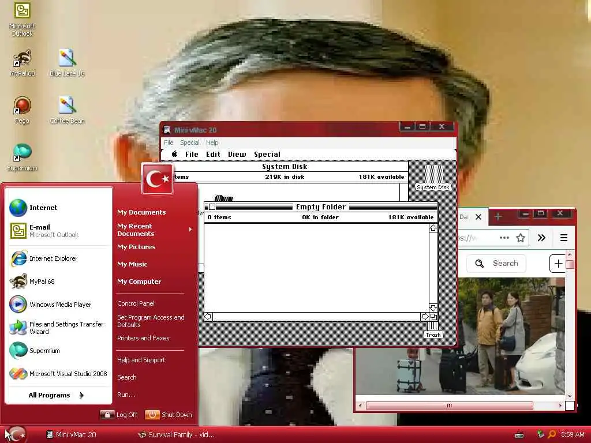Screen dimensions: 591x443
Task: Open Run dialog
Action: [x=126, y=395]
